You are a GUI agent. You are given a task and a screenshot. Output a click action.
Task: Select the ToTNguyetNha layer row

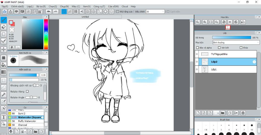(x=226, y=54)
